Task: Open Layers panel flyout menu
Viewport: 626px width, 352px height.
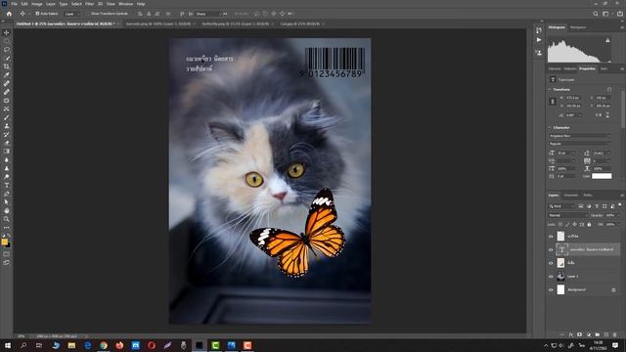Action: pos(622,196)
